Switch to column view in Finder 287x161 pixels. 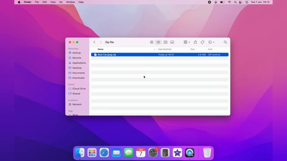[x=165, y=42]
